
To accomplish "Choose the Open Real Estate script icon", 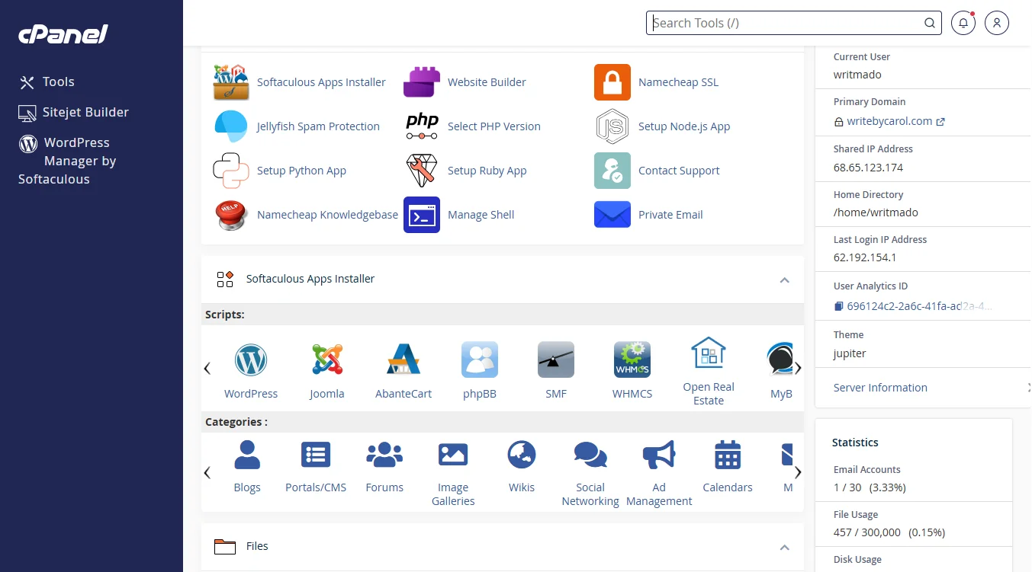I will point(709,353).
